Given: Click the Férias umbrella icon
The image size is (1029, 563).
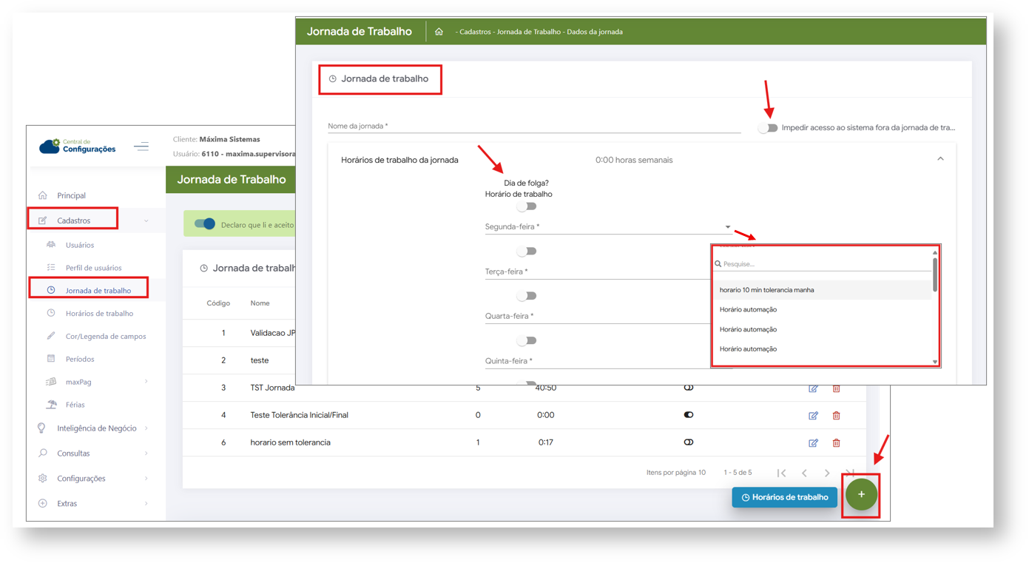Looking at the screenshot, I should (51, 405).
